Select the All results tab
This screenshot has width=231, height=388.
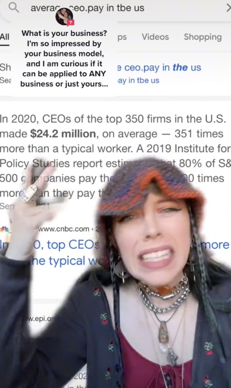[x=4, y=37]
